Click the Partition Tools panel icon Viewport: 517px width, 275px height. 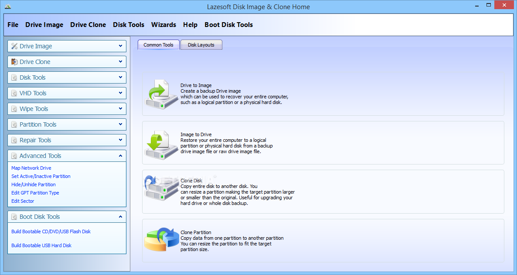[14, 125]
